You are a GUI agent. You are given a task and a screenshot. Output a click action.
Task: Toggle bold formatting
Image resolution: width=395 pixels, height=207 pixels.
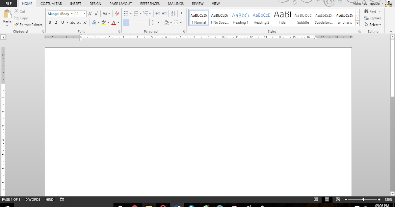[50, 22]
